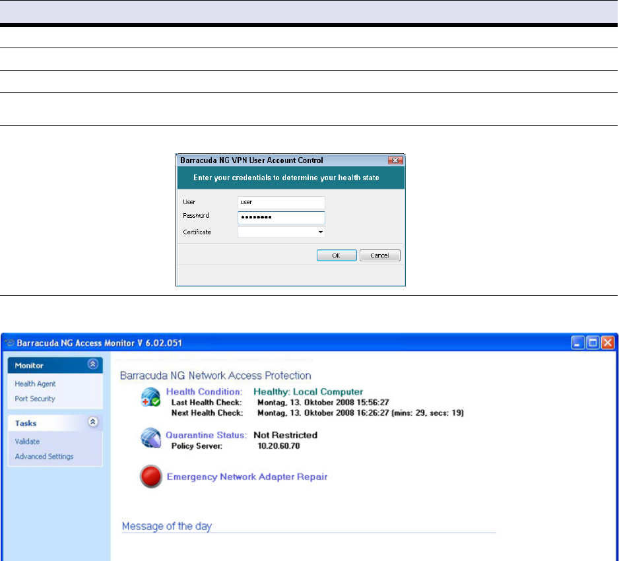Click the Access Monitor title bar logo icon

click(x=9, y=343)
